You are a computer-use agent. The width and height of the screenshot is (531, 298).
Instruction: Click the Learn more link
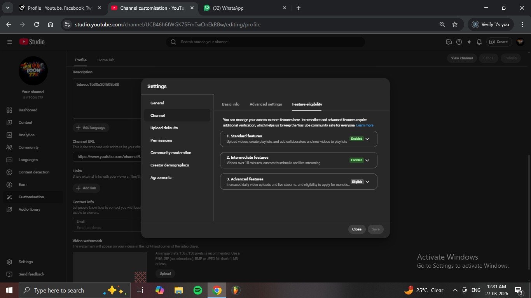365,125
